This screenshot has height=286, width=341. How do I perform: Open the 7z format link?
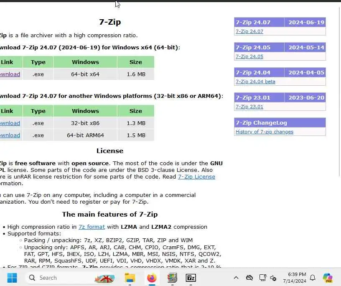[x=92, y=227]
